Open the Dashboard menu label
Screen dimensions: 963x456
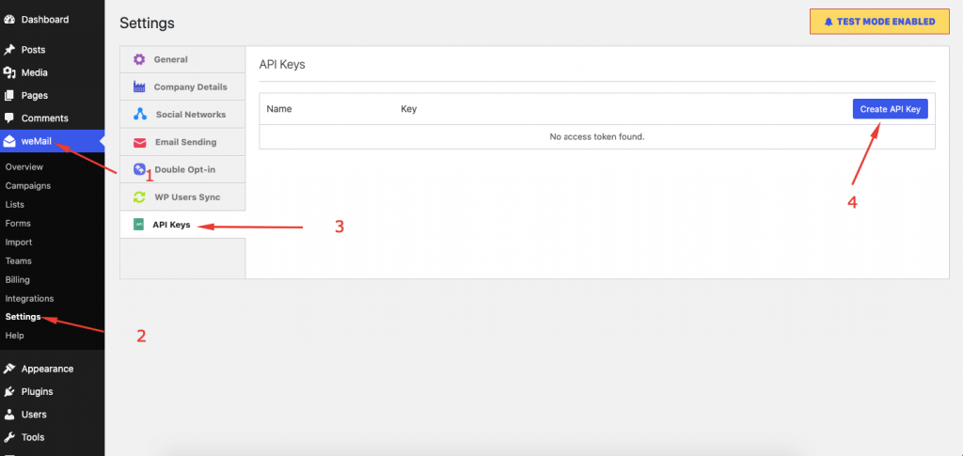coord(45,20)
